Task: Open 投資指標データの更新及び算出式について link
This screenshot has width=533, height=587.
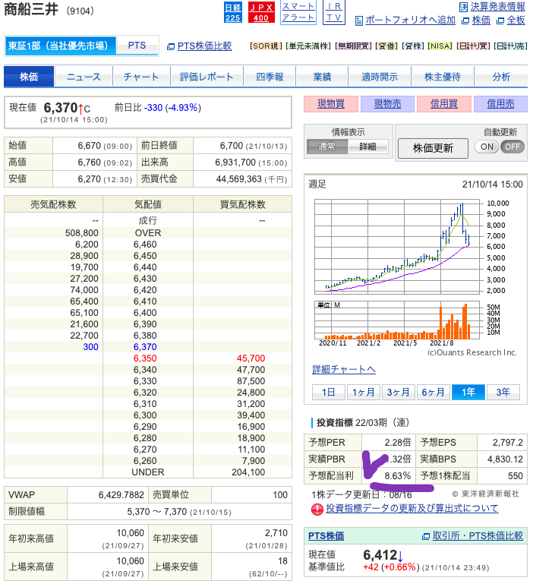Action: [x=412, y=508]
